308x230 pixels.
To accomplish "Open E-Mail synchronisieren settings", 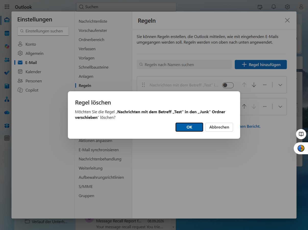I will (x=98, y=150).
